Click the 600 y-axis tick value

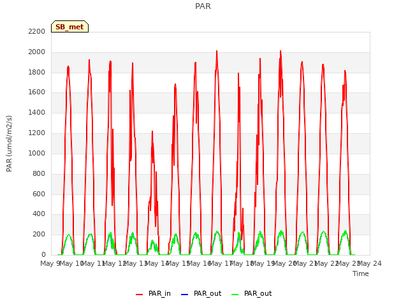click(39, 194)
